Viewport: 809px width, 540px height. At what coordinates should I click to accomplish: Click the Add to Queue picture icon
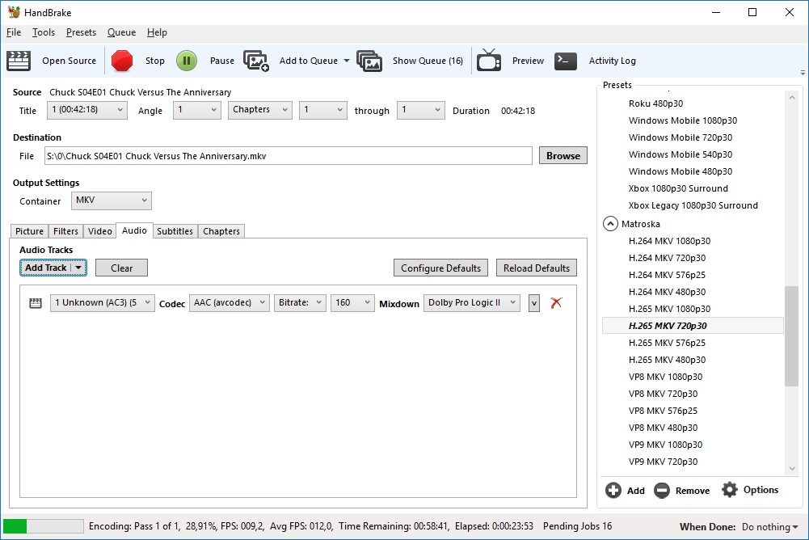point(256,61)
